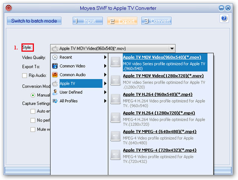Choose Apple TV H.264 (1280x720)(*.mp4) profile

(159, 113)
